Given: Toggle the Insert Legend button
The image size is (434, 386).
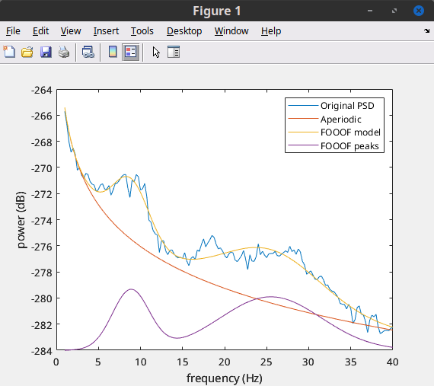Looking at the screenshot, I should tap(131, 52).
